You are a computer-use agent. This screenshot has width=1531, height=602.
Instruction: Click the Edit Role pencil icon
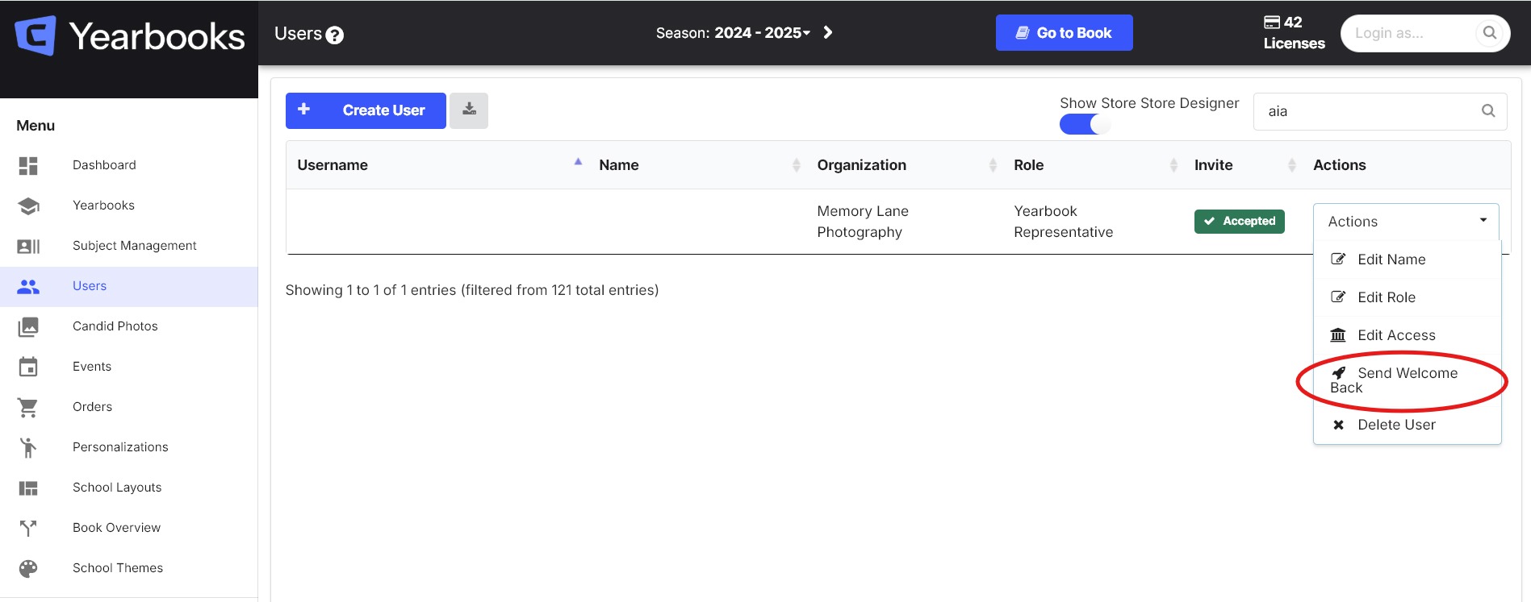tap(1338, 297)
